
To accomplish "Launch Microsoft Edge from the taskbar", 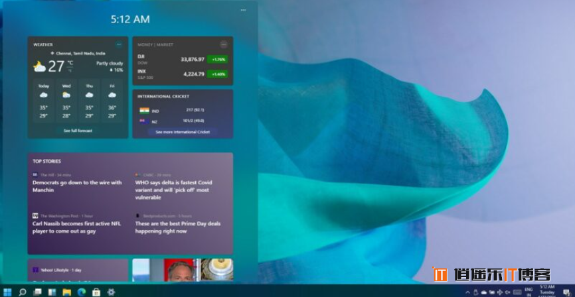I will click(82, 292).
